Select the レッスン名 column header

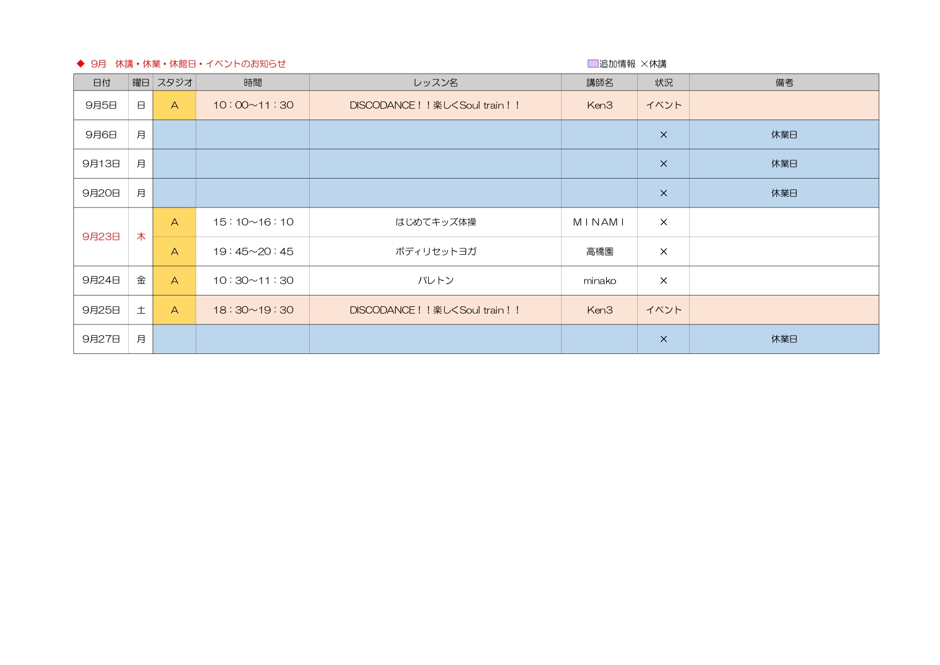(x=436, y=83)
